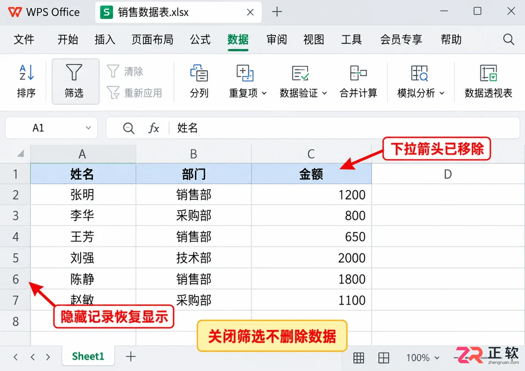Click the 清除 clear filter button
The height and width of the screenshot is (371, 525).
click(125, 71)
